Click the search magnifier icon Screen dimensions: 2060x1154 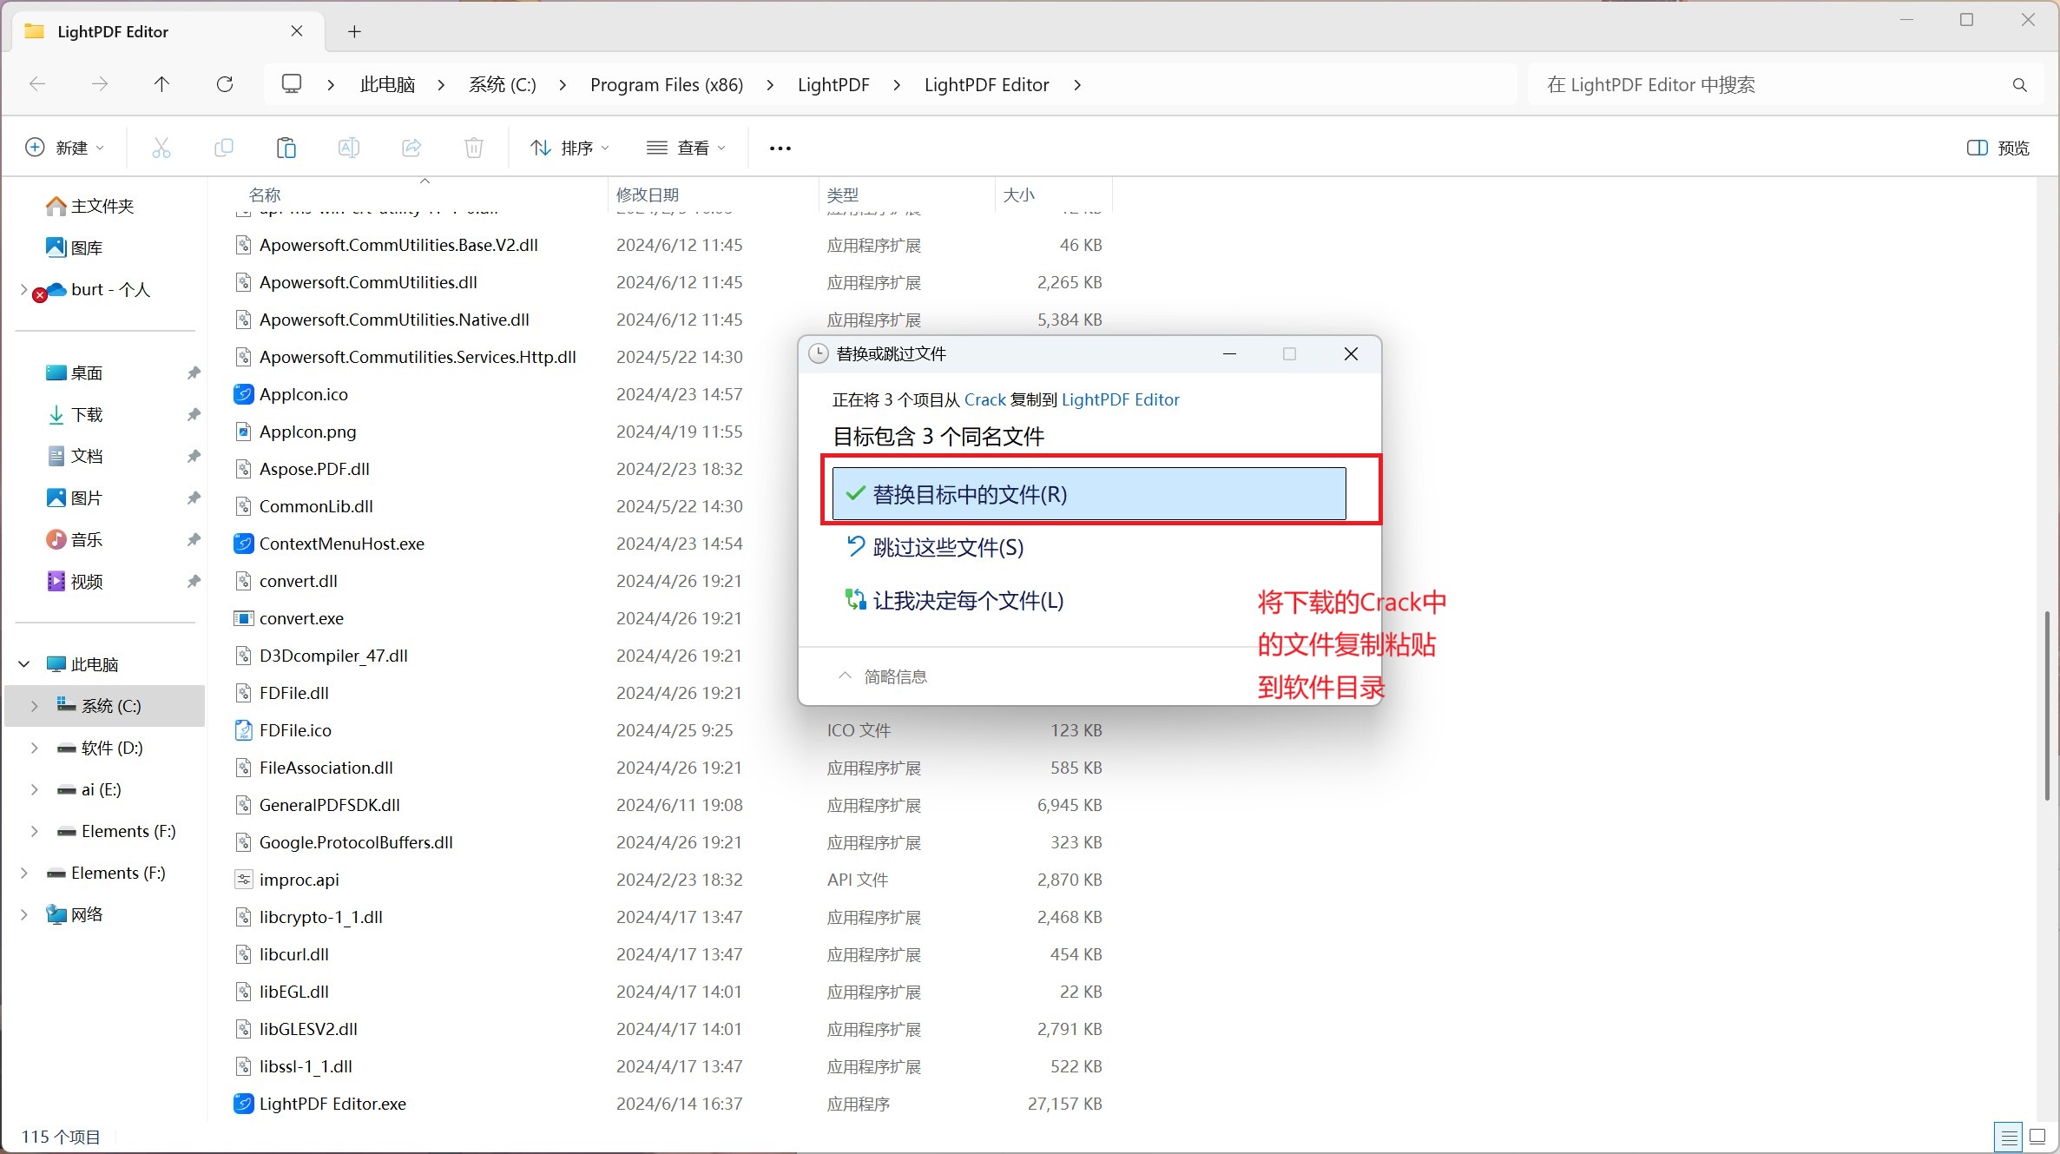[2019, 85]
